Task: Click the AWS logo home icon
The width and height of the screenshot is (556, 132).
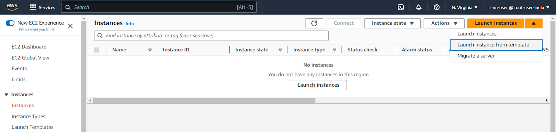Action: click(x=12, y=7)
